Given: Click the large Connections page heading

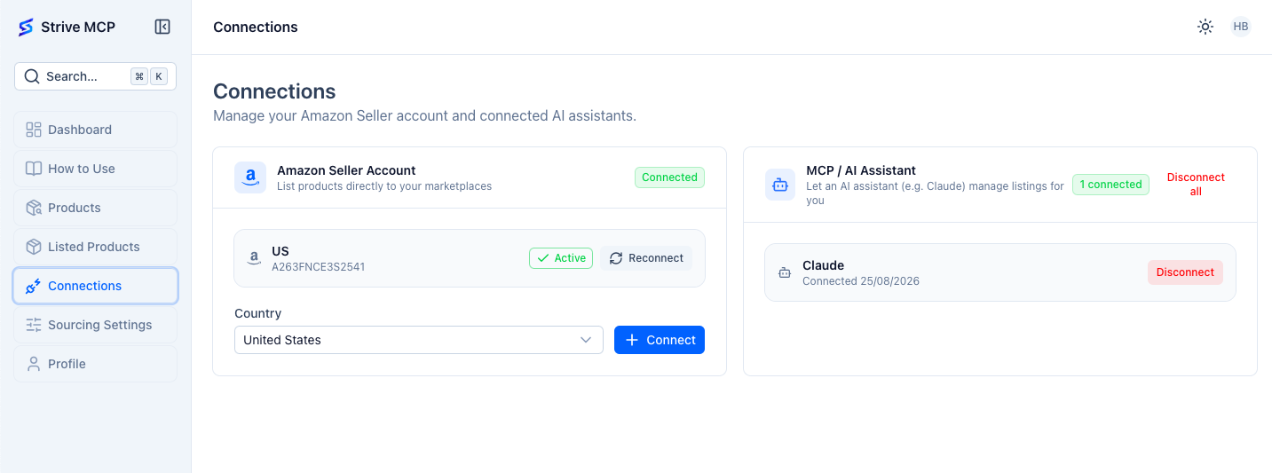Looking at the screenshot, I should 274,91.
